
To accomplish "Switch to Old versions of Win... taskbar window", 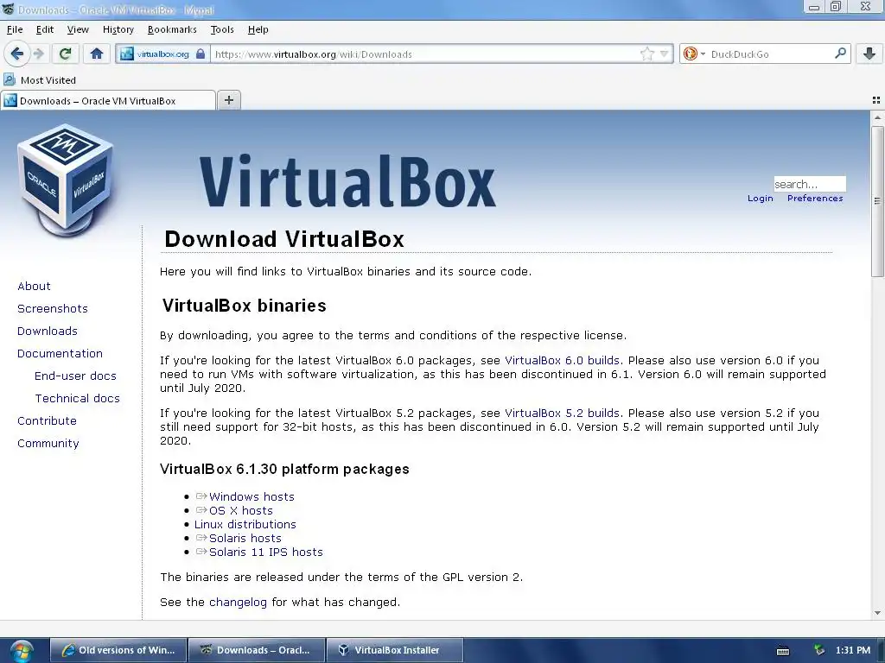I will coord(118,650).
